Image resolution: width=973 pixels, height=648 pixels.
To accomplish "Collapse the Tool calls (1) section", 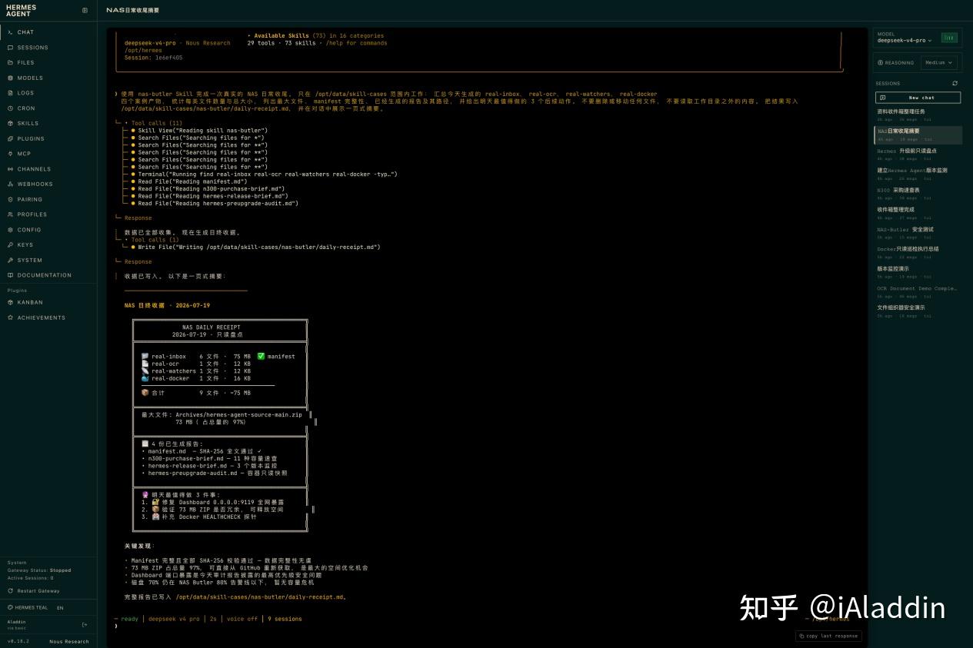I will [x=152, y=240].
